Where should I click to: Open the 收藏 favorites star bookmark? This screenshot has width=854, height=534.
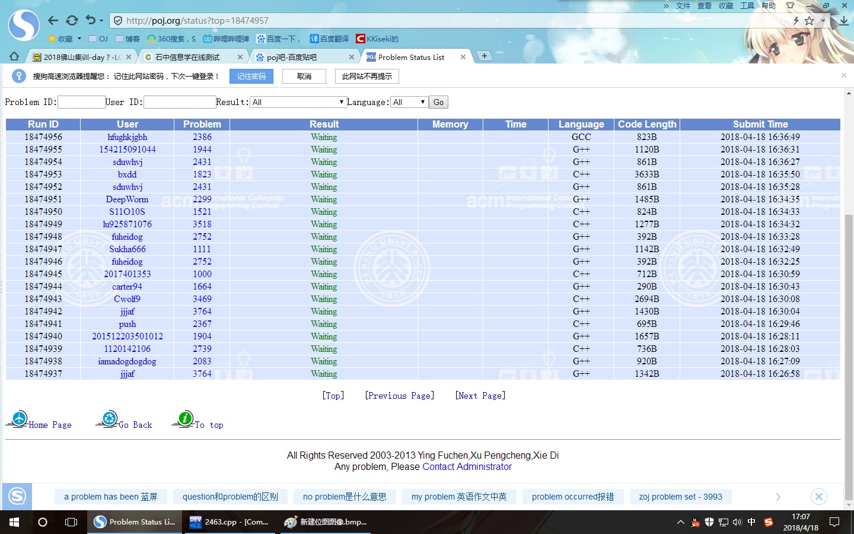coord(60,39)
